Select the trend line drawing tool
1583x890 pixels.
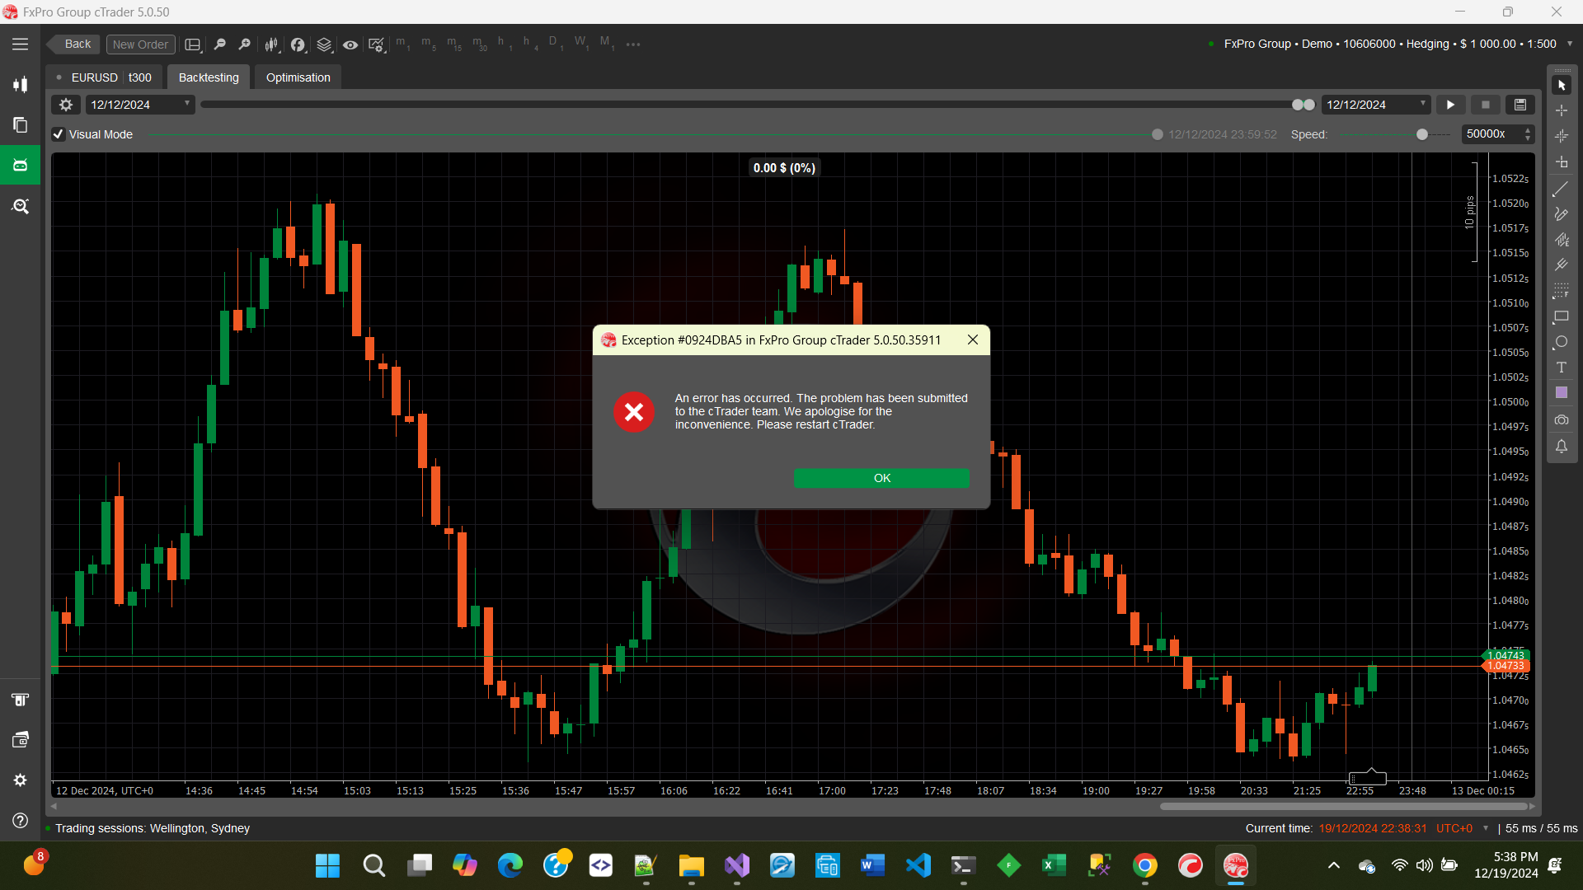click(1561, 190)
